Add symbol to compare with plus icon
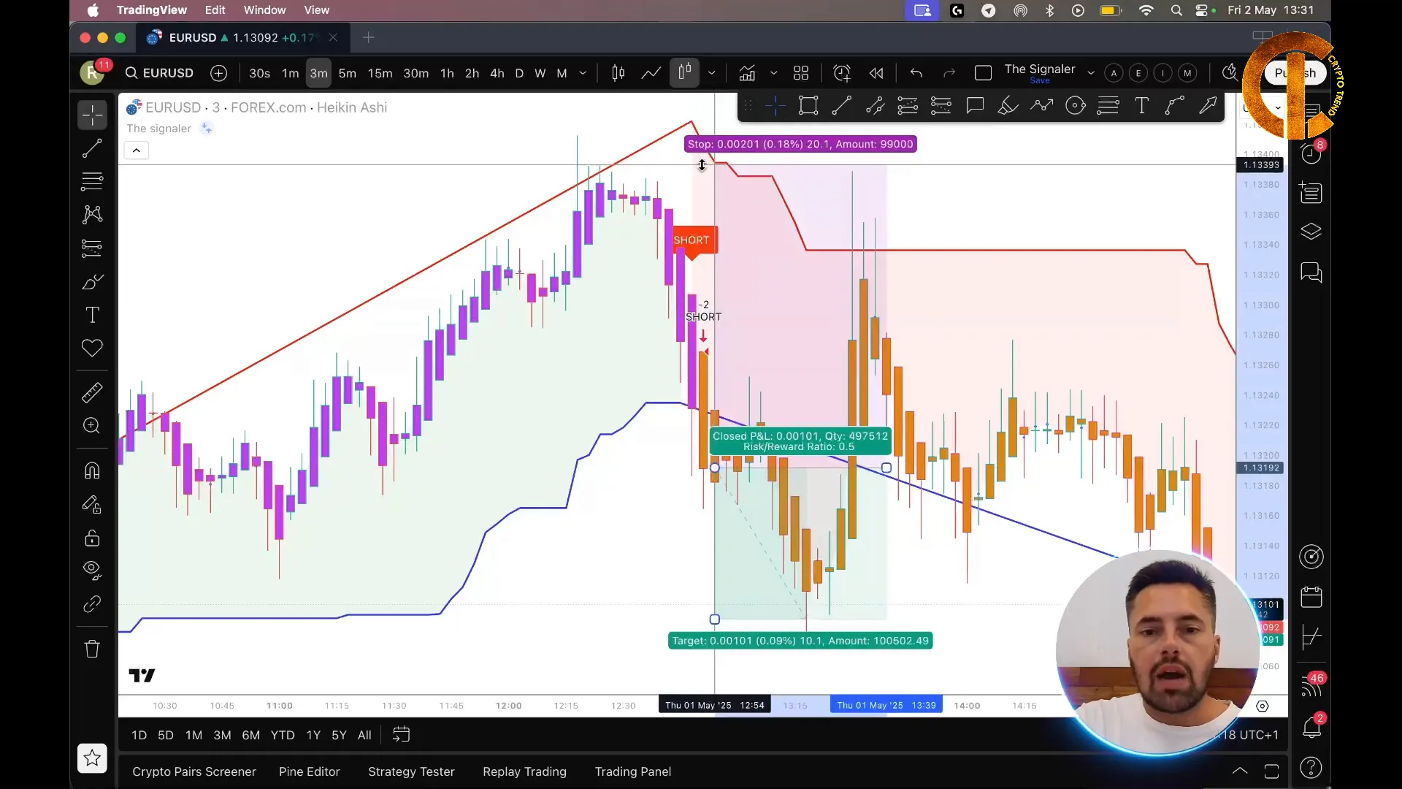Image resolution: width=1402 pixels, height=789 pixels. [x=218, y=73]
